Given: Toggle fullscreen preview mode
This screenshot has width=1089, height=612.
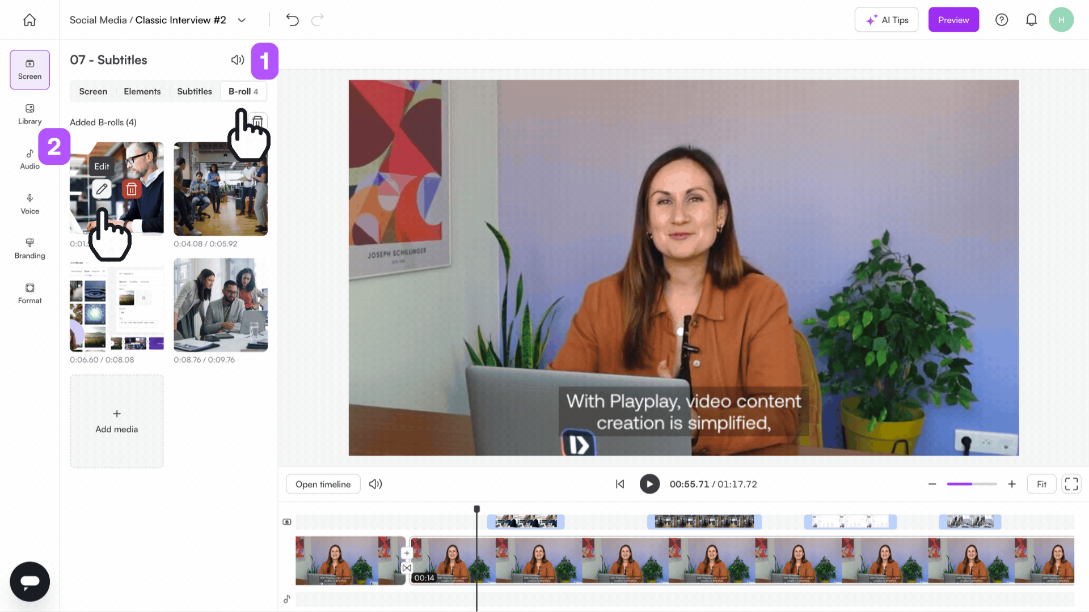Looking at the screenshot, I should [x=1071, y=484].
